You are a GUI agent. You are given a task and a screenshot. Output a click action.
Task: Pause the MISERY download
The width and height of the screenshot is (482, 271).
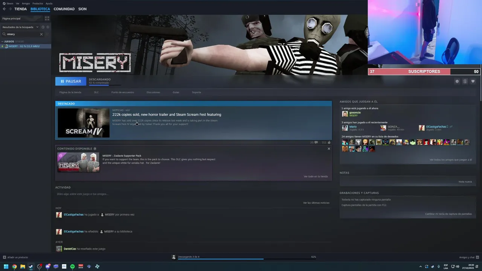point(71,81)
